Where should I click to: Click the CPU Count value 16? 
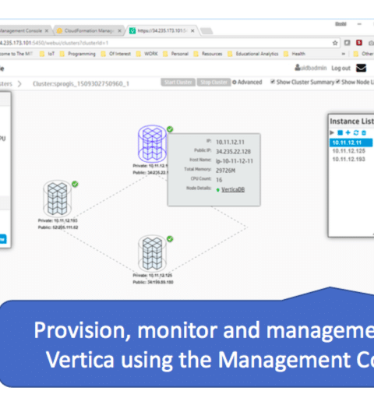219,180
